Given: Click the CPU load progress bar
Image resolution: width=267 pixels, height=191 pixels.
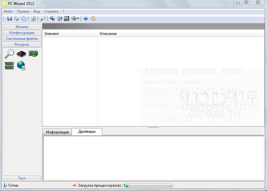Looking at the screenshot, I should [x=149, y=186].
